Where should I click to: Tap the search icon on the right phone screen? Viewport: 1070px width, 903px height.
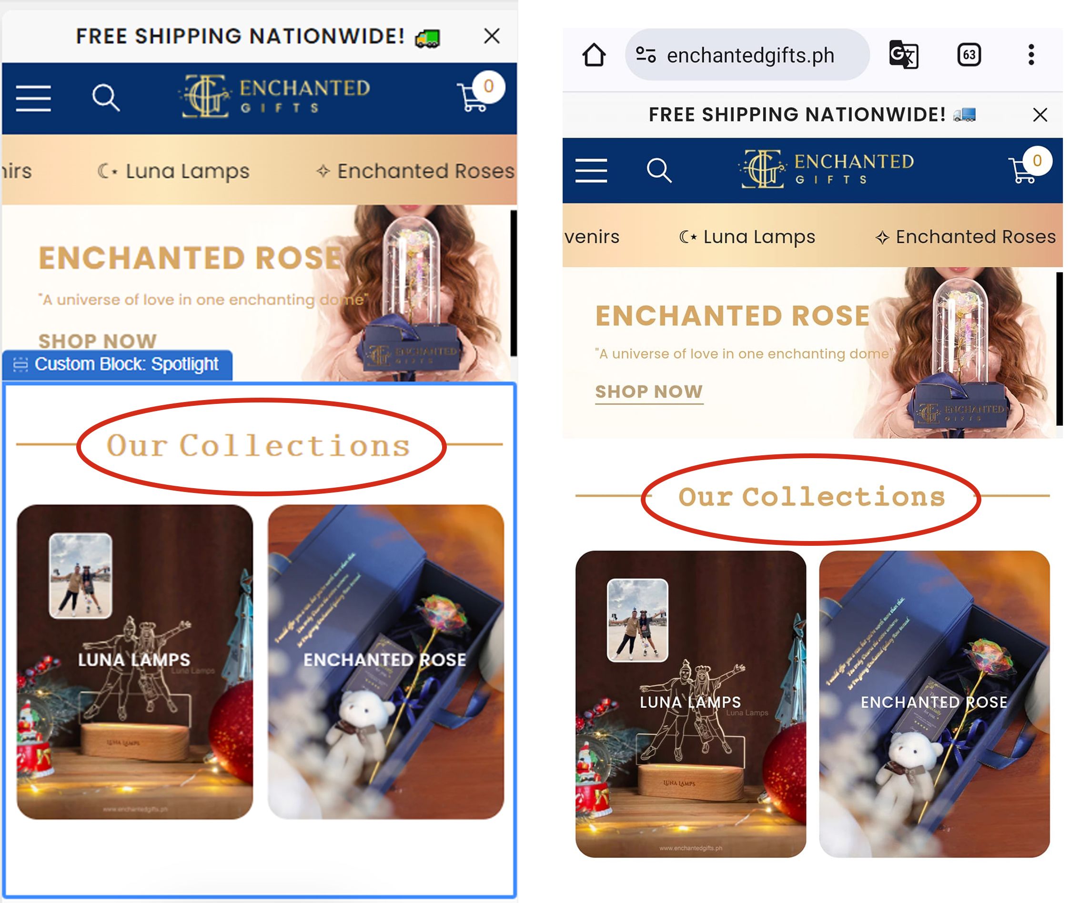[x=659, y=170]
